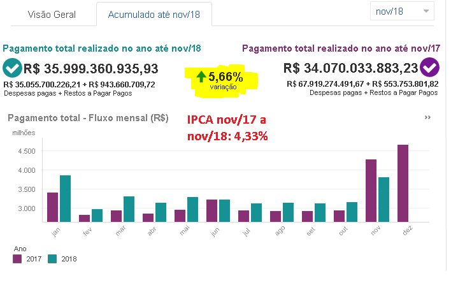451x285 pixels.
Task: Switch to the Visão Geral tab
Action: coord(50,13)
